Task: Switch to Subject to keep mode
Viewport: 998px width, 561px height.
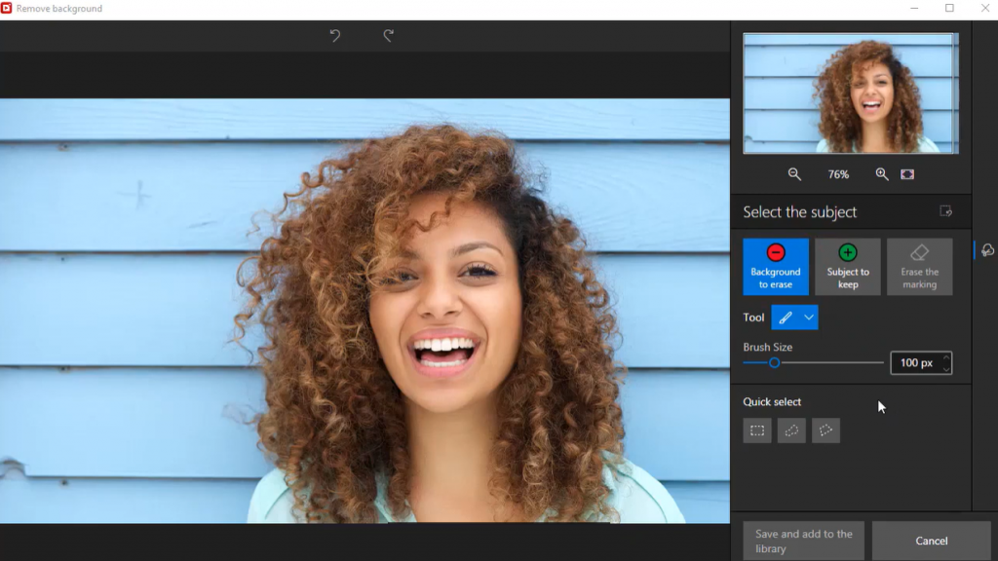Action: point(847,266)
